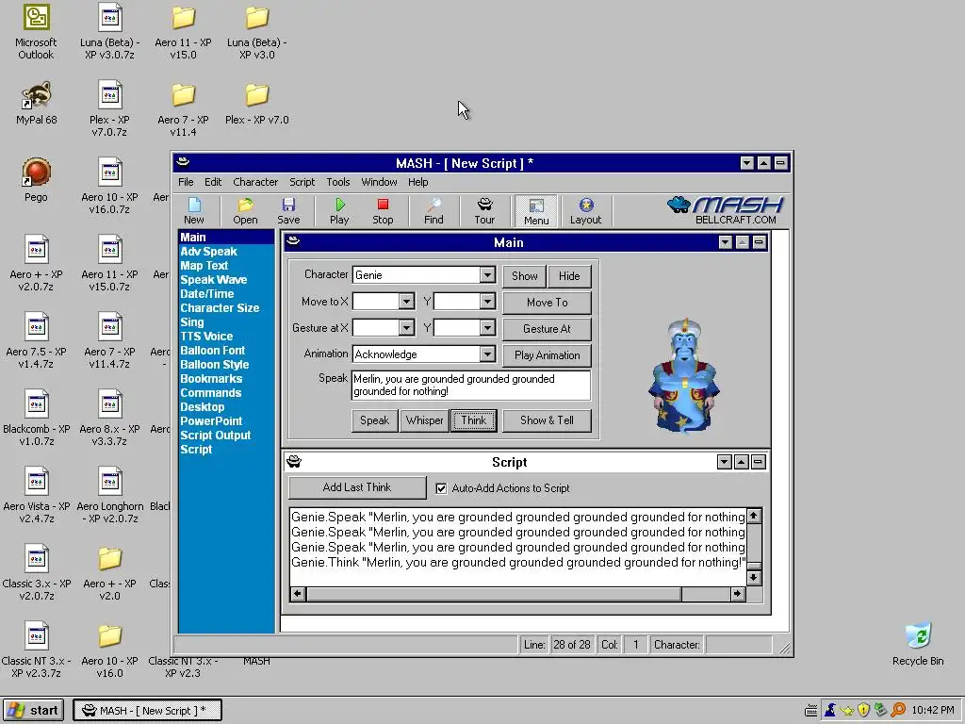Click the Speak button

[x=374, y=420]
